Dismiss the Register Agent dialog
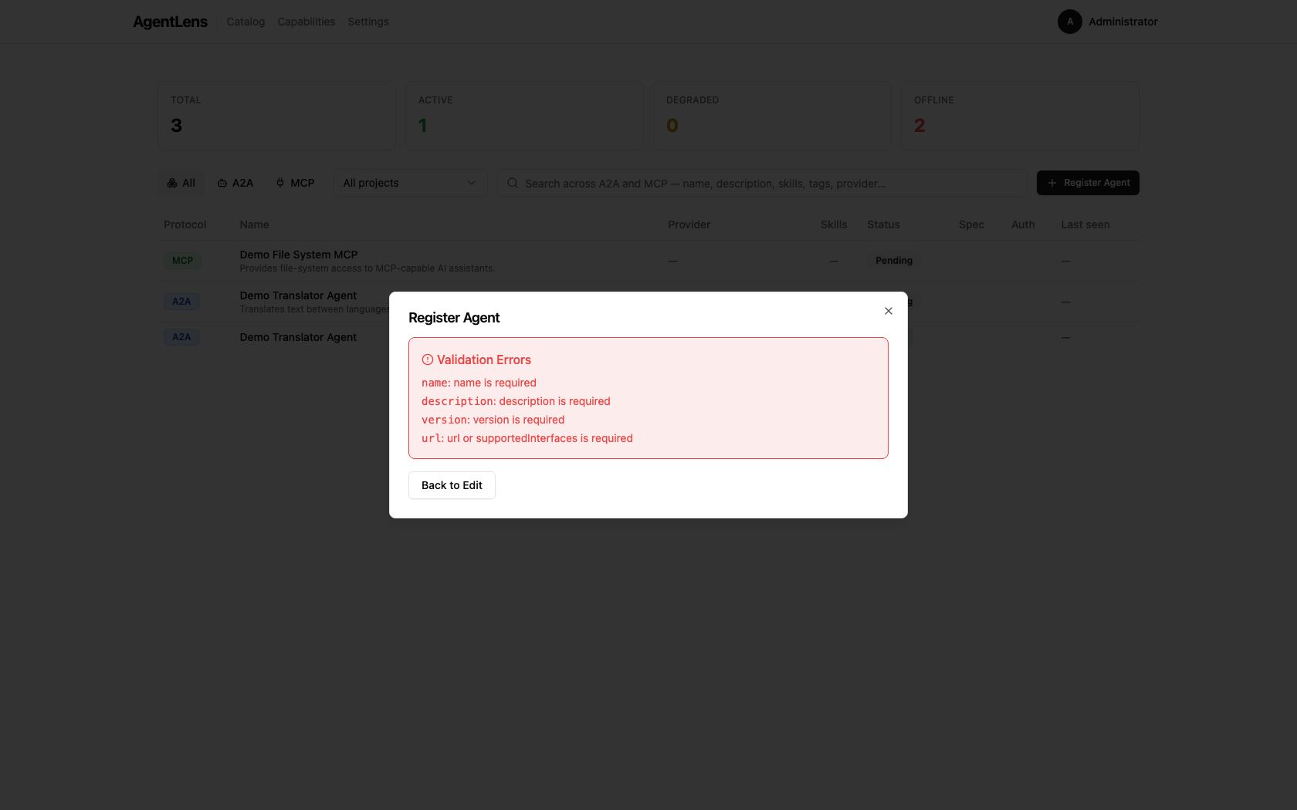 coord(888,311)
